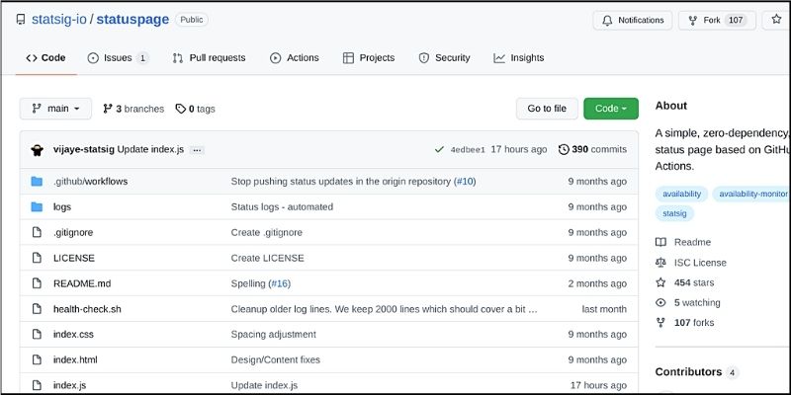Click the file icon next to index.css
The height and width of the screenshot is (395, 791).
coord(37,334)
